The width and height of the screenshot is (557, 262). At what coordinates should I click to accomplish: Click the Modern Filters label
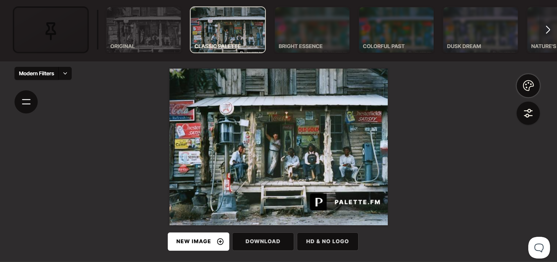[37, 74]
